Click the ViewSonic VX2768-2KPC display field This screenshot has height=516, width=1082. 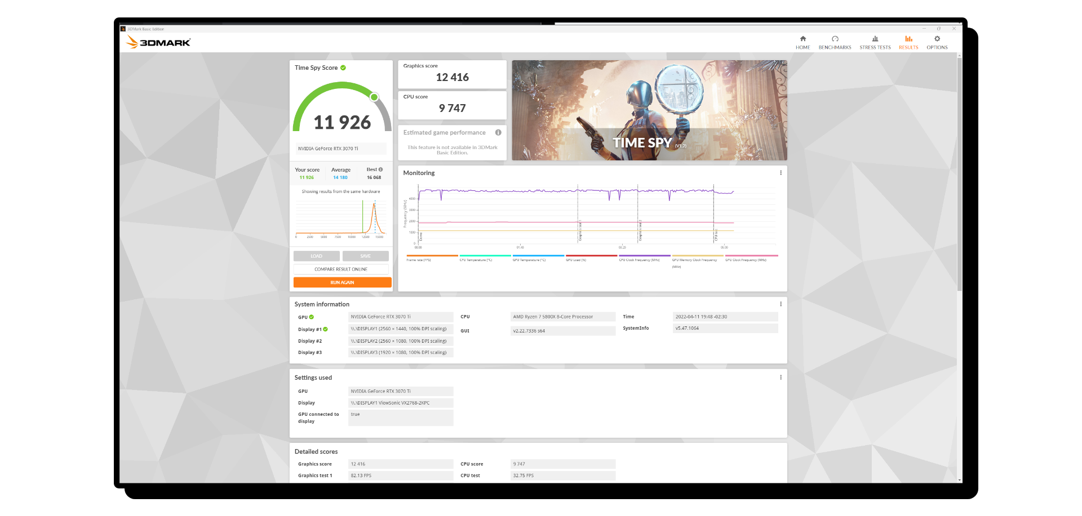point(401,403)
